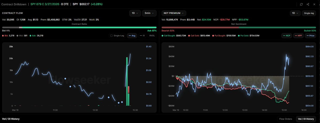Click the Mid: 581 legend entry

pos(22,35)
